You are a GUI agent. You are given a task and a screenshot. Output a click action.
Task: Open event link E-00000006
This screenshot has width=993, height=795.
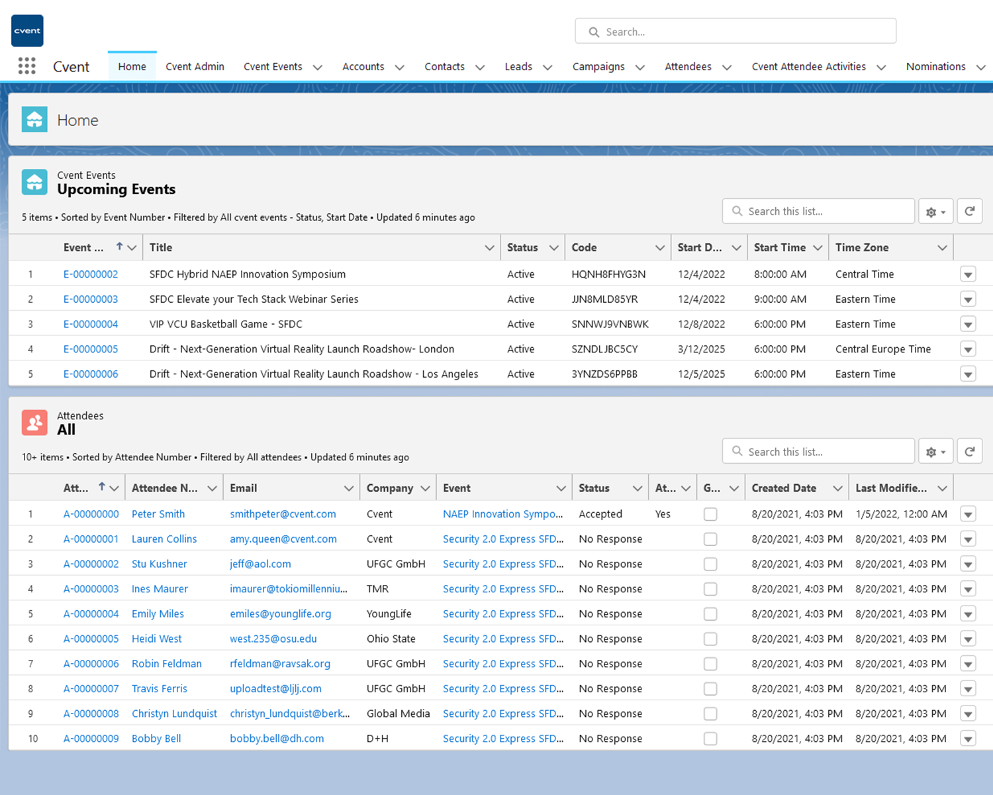coord(91,374)
